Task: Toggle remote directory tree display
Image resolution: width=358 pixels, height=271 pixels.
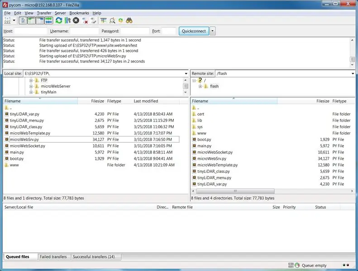Action: pos(40,21)
